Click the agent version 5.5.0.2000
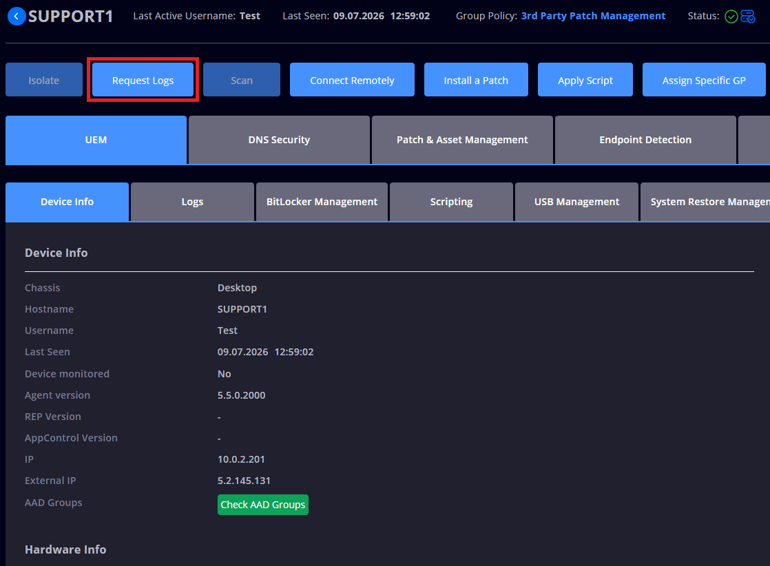The height and width of the screenshot is (566, 770). tap(241, 395)
